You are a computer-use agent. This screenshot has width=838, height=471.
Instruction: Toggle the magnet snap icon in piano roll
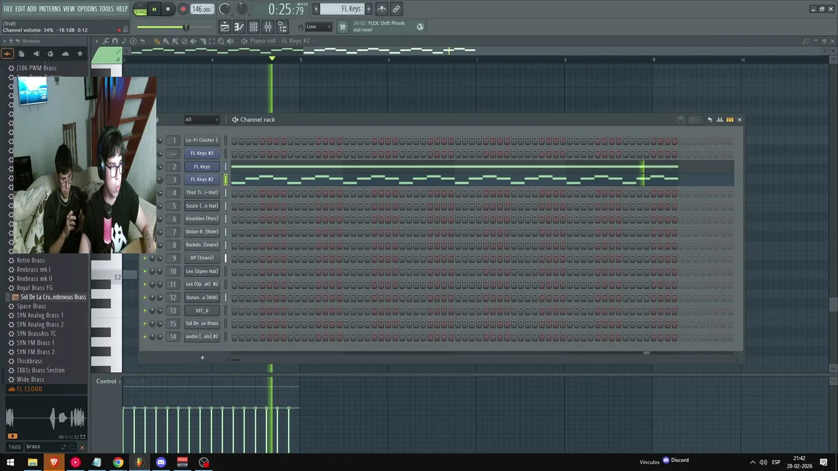click(115, 41)
